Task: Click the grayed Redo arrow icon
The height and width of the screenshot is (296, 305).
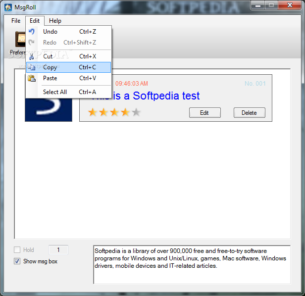Action: [x=32, y=43]
